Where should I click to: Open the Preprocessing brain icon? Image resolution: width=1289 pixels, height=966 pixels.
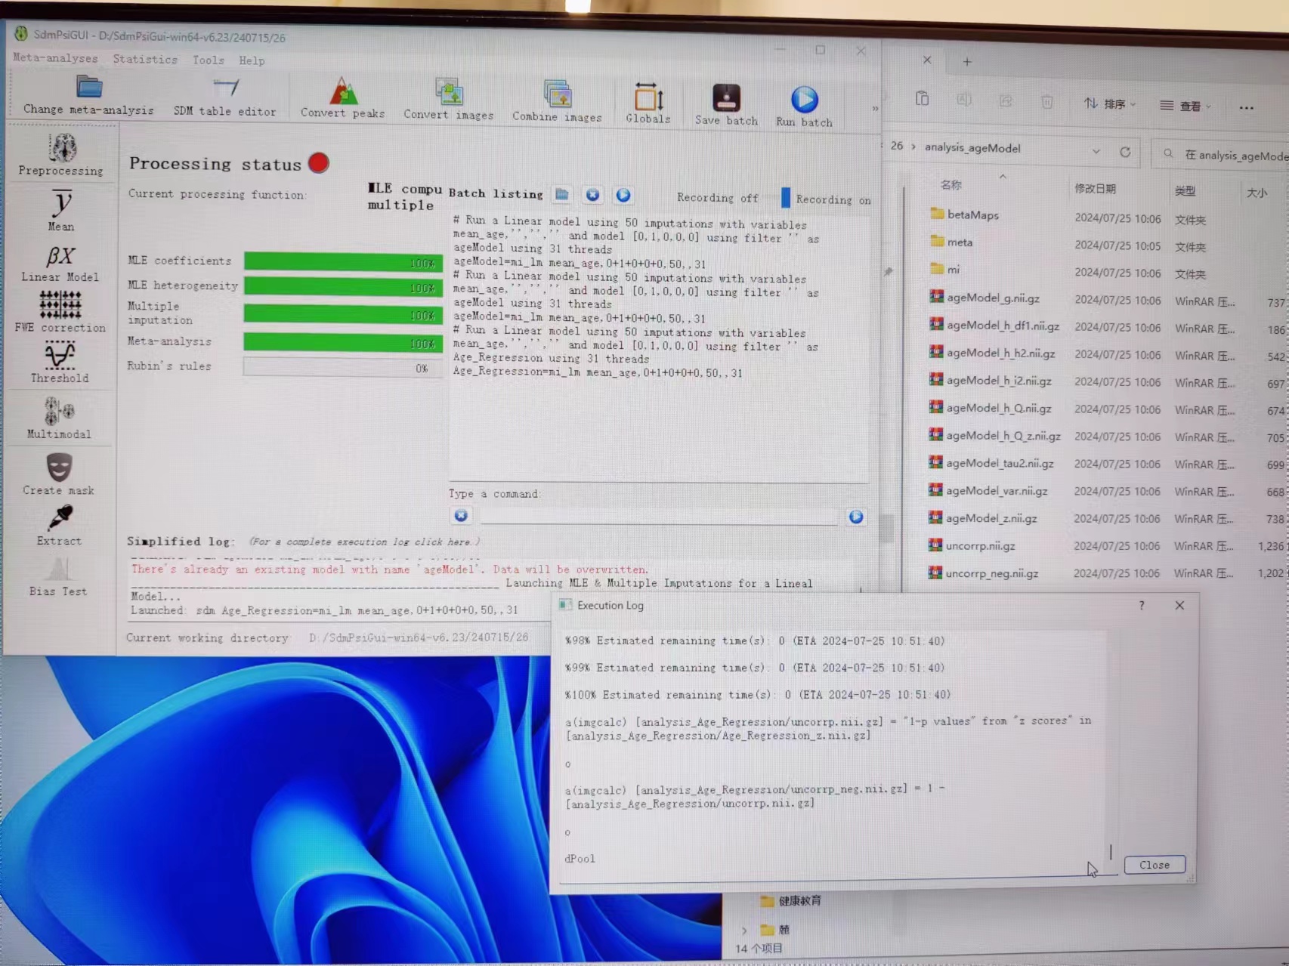pos(62,150)
